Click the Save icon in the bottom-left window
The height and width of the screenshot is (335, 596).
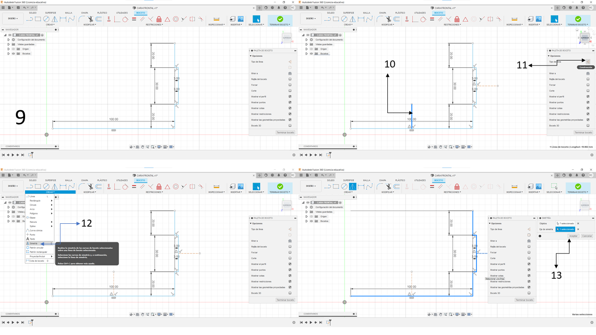[18, 175]
